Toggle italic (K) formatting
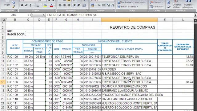 [x=26, y=5]
